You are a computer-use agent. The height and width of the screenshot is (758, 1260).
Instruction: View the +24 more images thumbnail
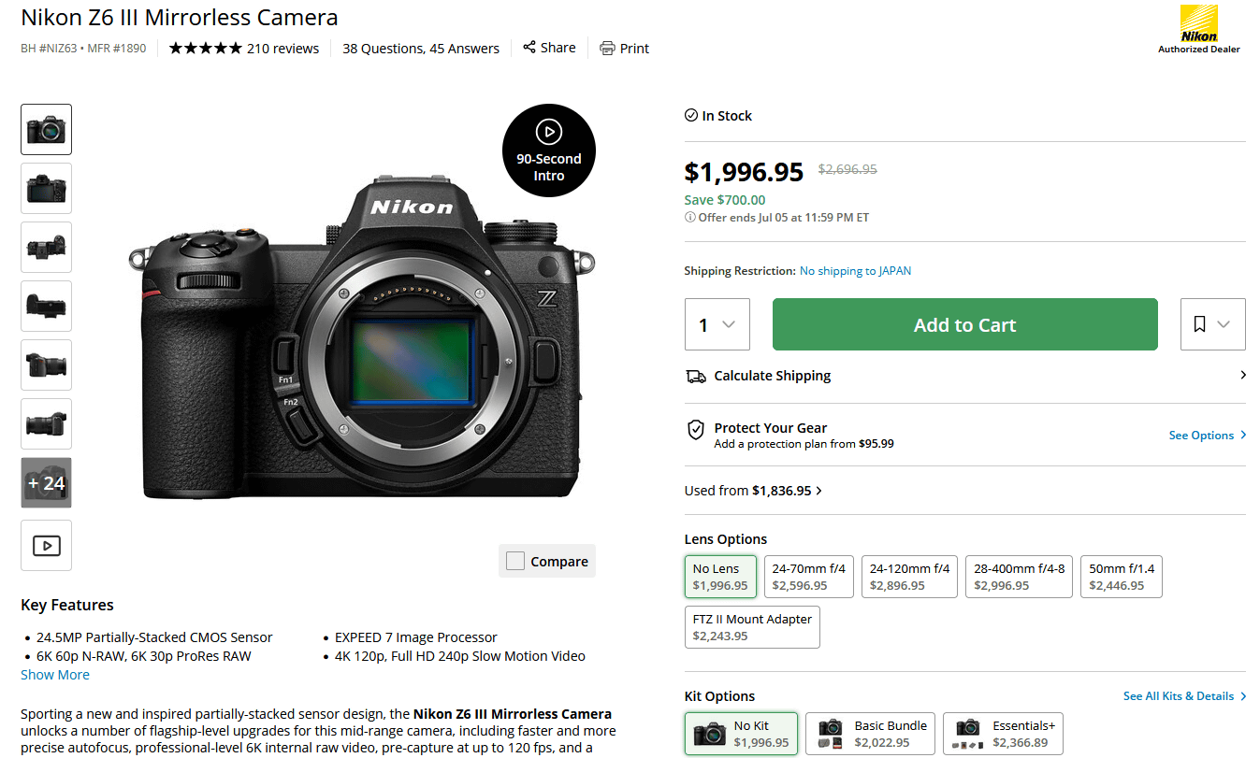click(x=47, y=483)
